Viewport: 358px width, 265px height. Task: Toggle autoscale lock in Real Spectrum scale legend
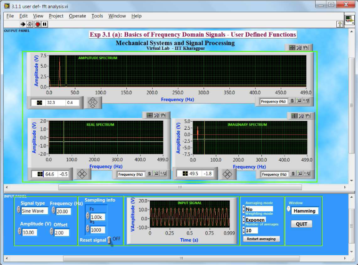(x=149, y=173)
